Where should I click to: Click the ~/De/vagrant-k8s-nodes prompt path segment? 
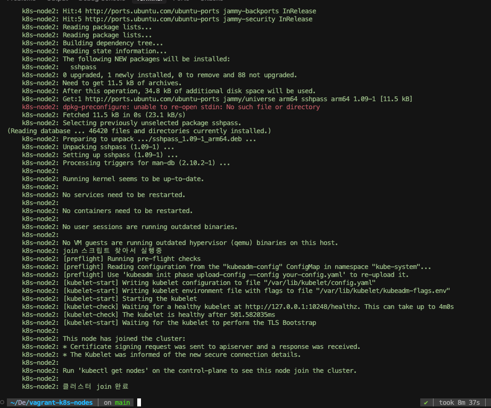[52, 402]
